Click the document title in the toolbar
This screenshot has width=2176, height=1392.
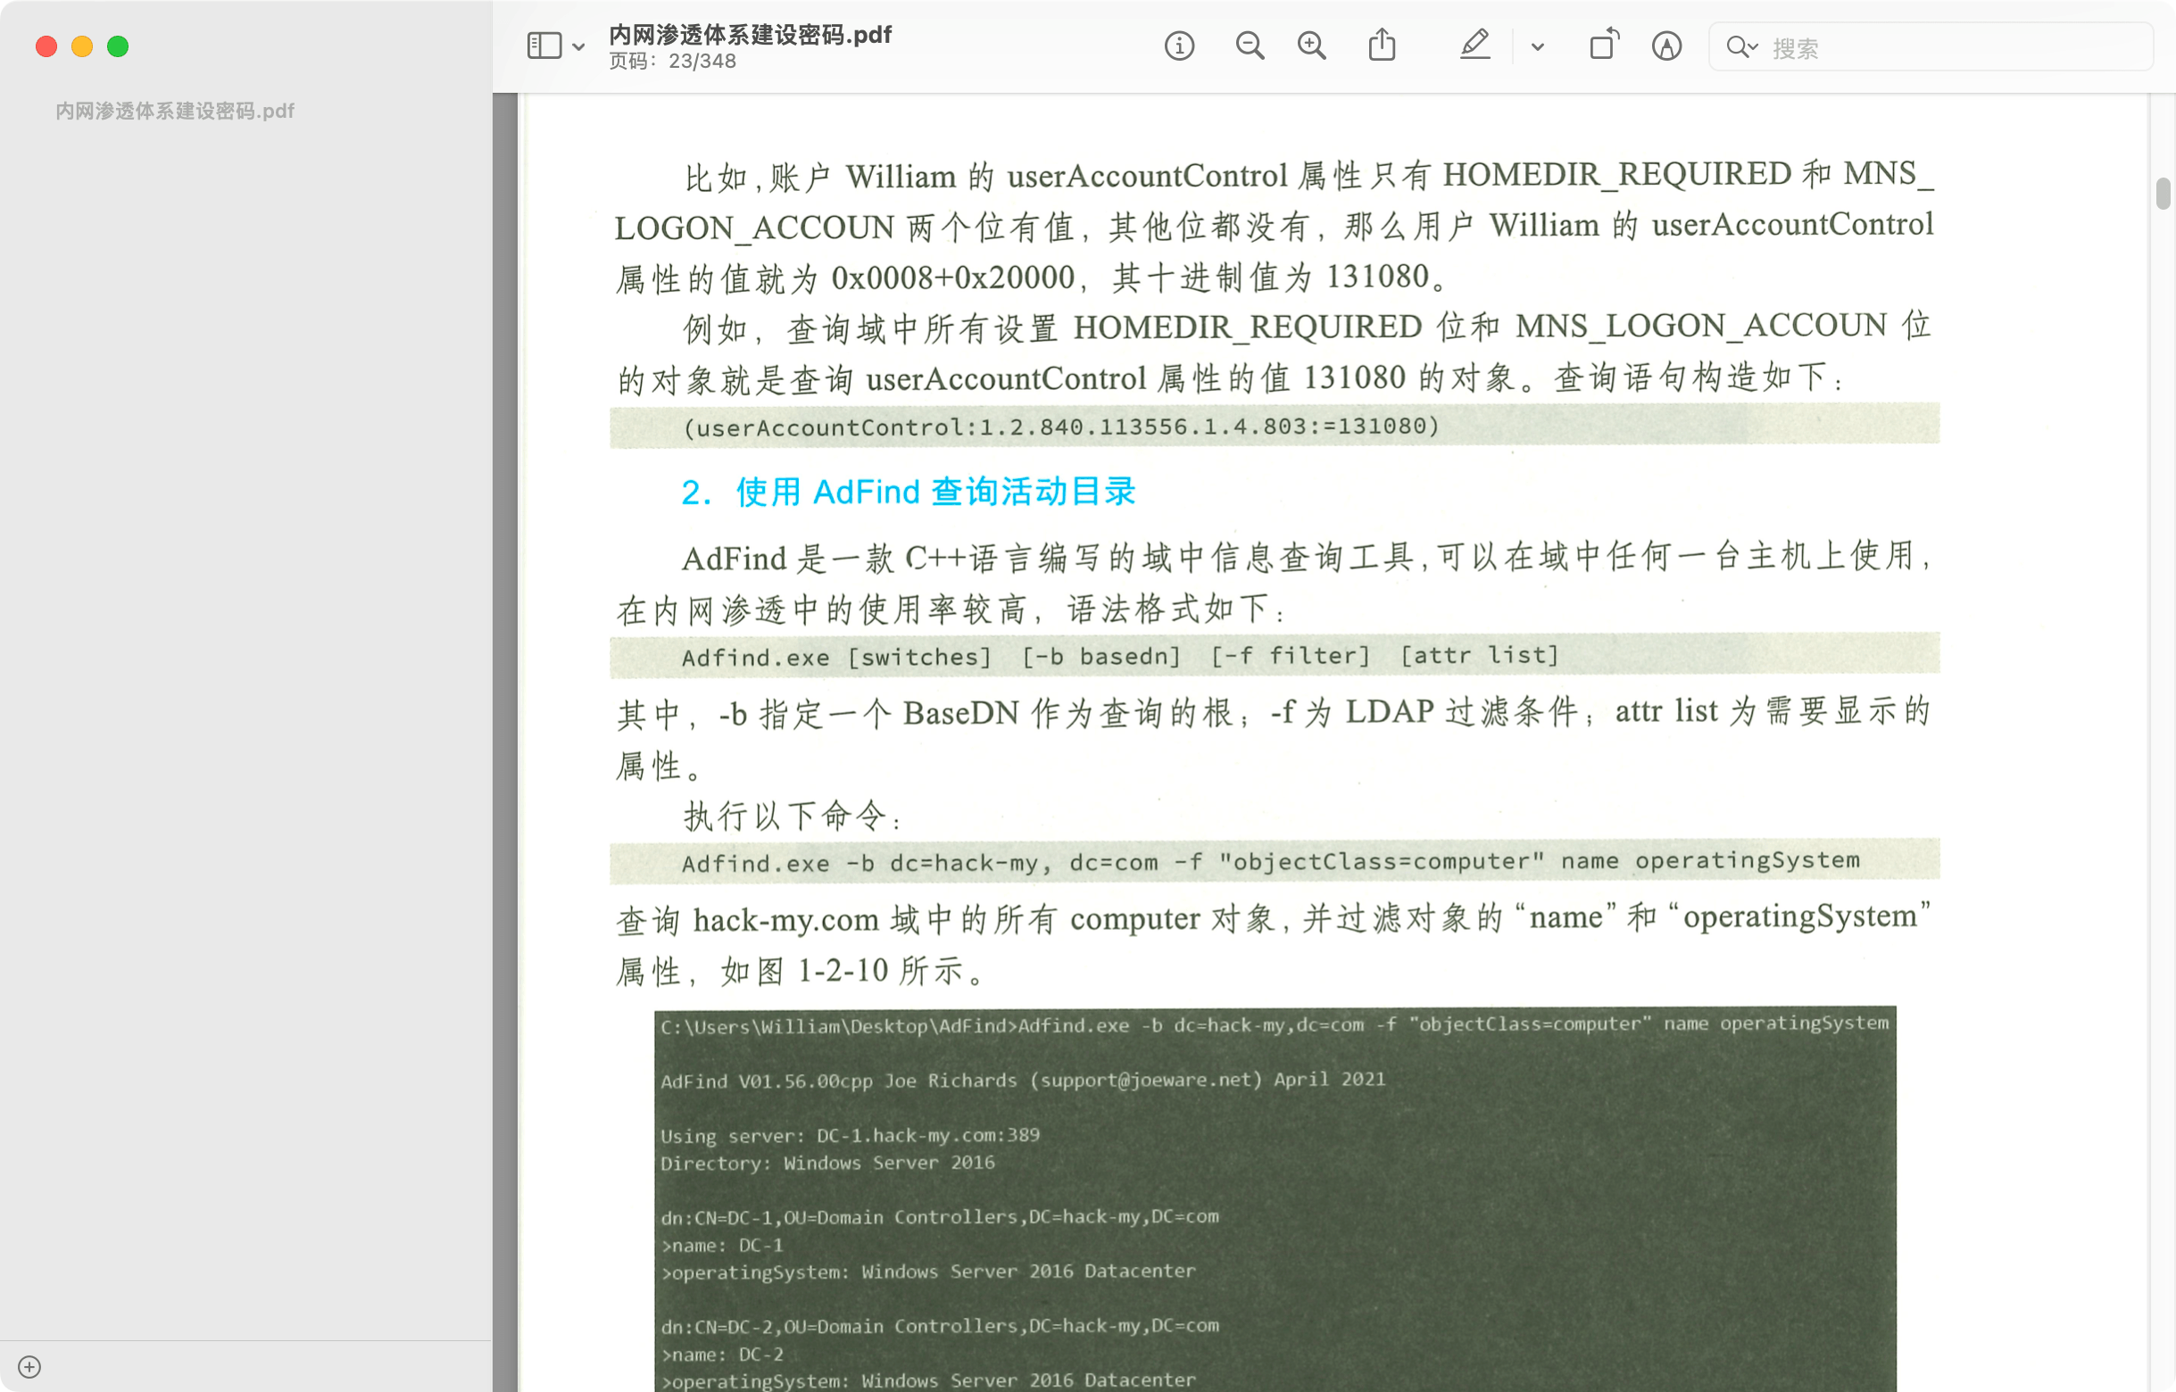(x=751, y=34)
